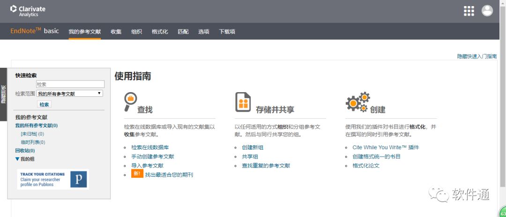
Task: Open 我的所有参考文献(0)
Action: coord(37,125)
